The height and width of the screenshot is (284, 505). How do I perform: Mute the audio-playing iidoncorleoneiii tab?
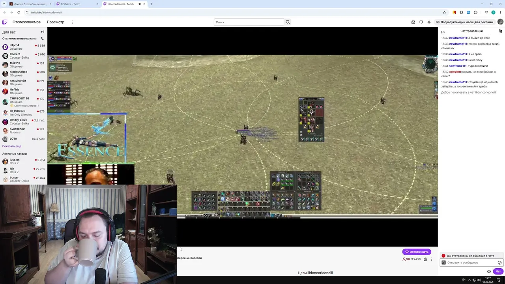(x=139, y=4)
